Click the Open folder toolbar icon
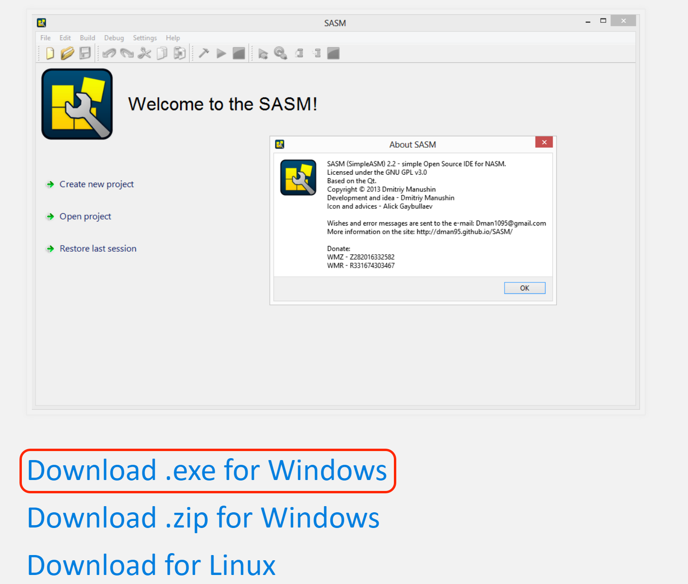The width and height of the screenshot is (688, 584). (67, 53)
